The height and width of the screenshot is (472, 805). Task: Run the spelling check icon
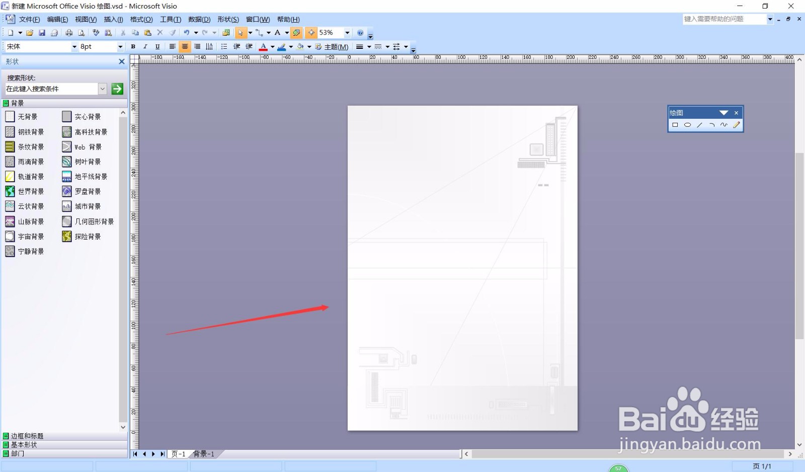pos(96,33)
